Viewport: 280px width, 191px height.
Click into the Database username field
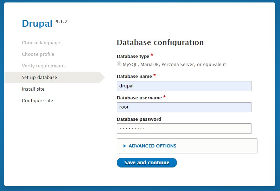tap(184, 107)
